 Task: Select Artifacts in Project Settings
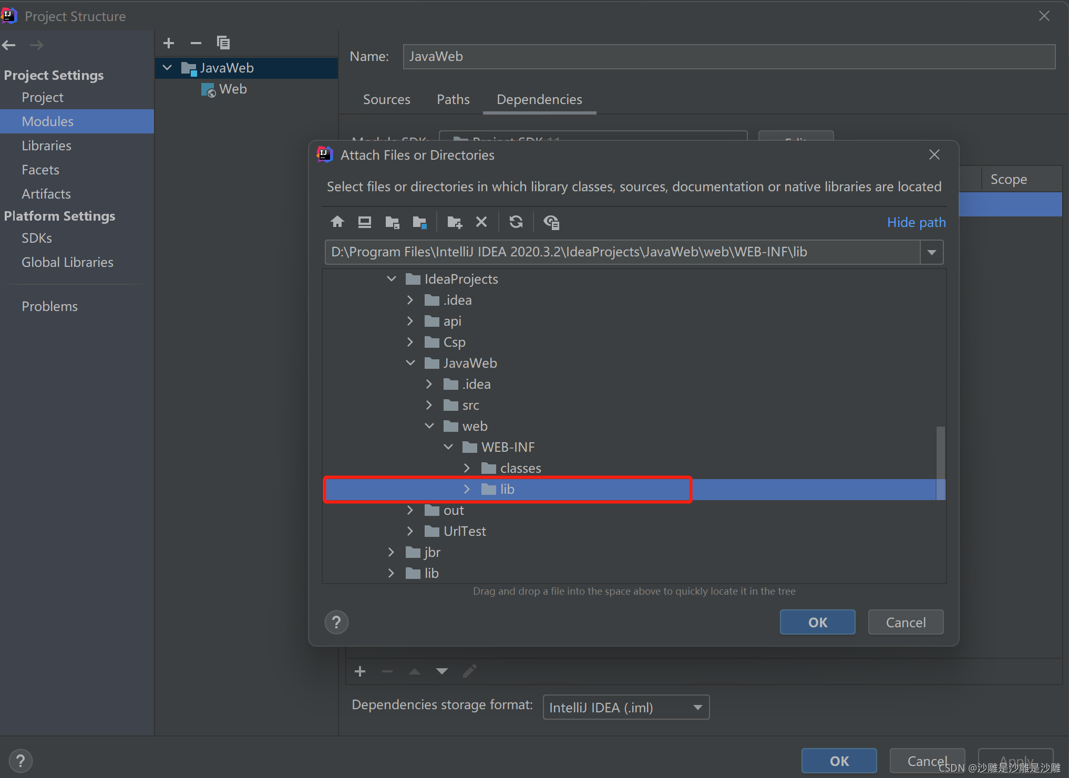46,194
